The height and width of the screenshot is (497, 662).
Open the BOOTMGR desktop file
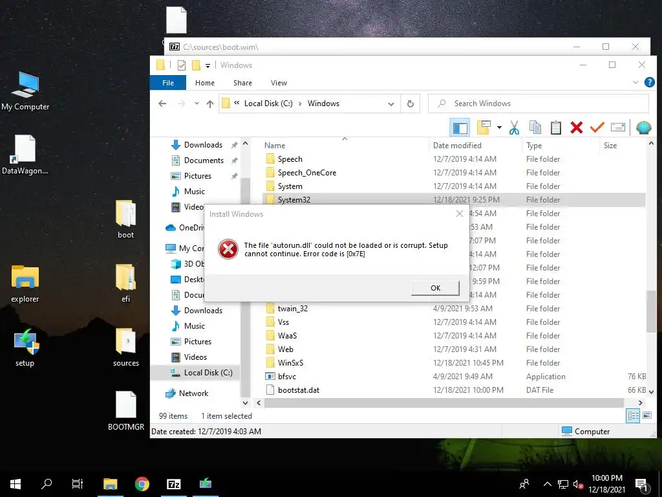click(x=126, y=411)
